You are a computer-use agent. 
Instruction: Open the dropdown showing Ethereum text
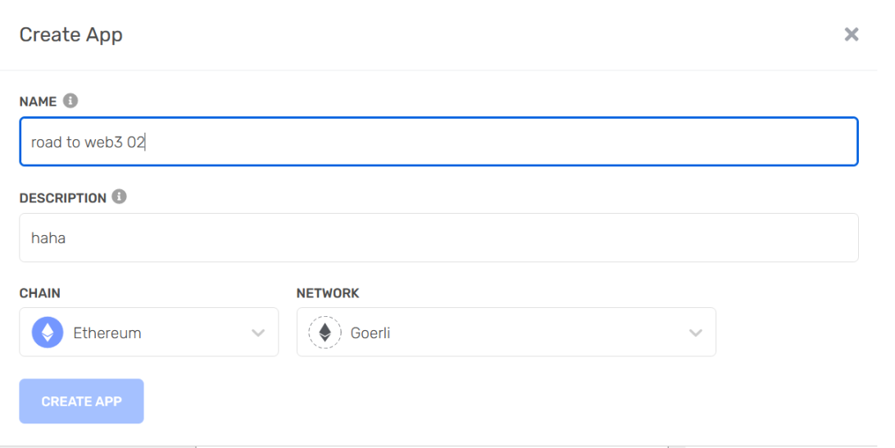pyautogui.click(x=107, y=333)
